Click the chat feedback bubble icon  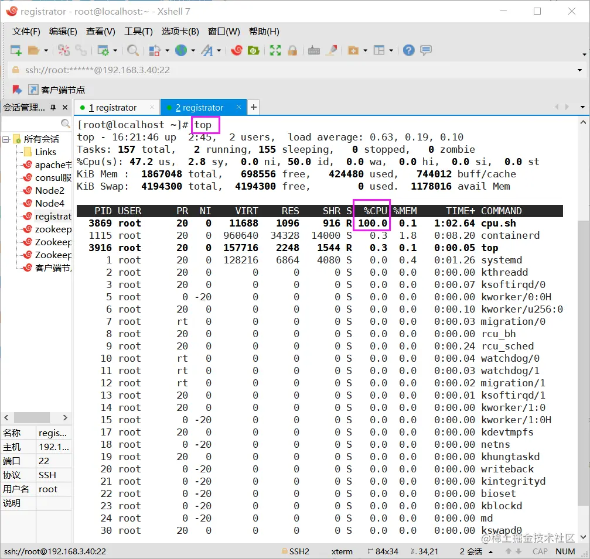(x=426, y=50)
